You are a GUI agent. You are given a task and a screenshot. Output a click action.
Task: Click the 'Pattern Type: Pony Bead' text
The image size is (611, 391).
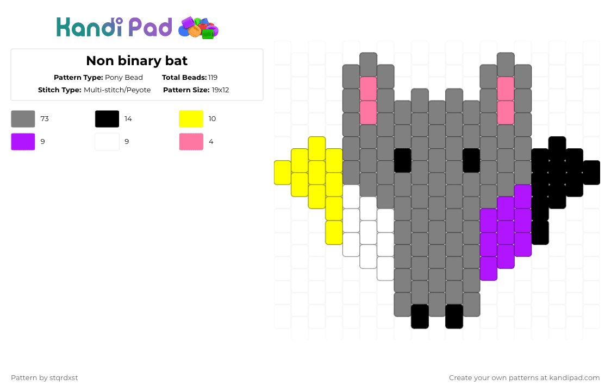pyautogui.click(x=98, y=78)
